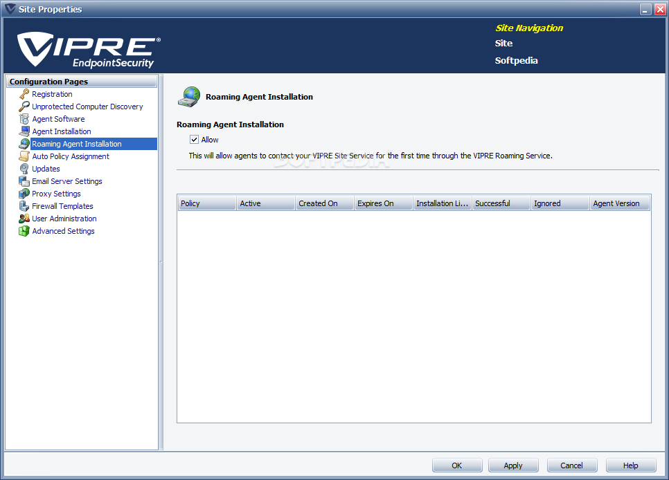Click the Agent Software icon
The height and width of the screenshot is (480, 669).
[24, 119]
